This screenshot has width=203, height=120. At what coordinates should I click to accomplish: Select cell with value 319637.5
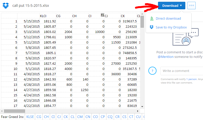(x=129, y=21)
